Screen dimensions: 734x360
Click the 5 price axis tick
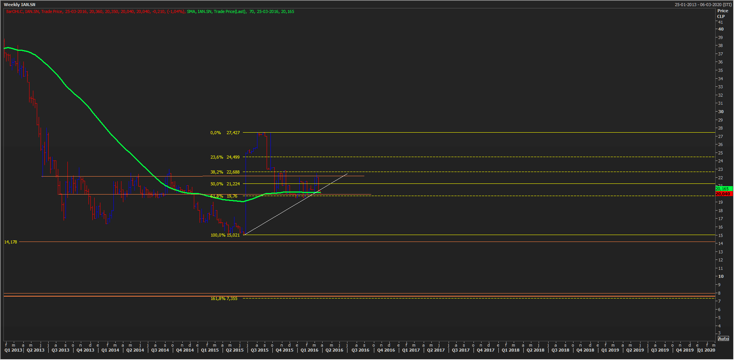pos(719,318)
